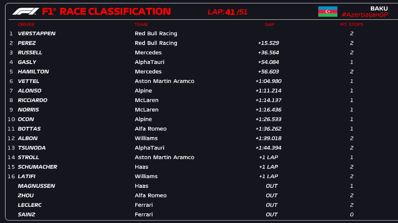Click Stroll's +1 LAP gap value
The width and height of the screenshot is (398, 223).
point(268,157)
